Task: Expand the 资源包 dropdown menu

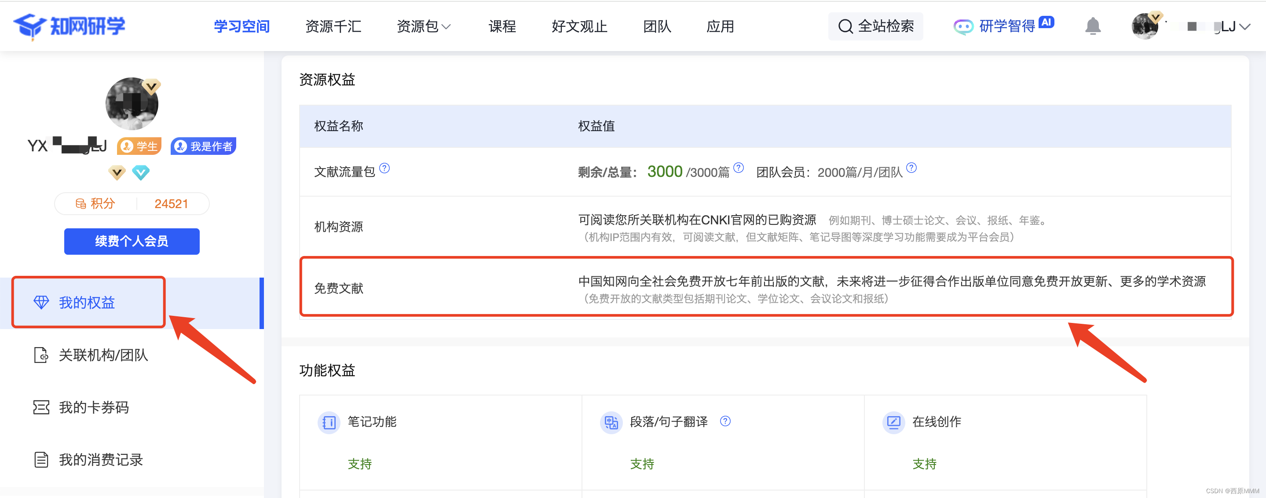Action: (424, 26)
